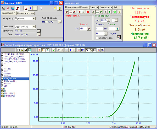Switch to the Магнитное поле tab
The image size is (157, 129).
(25, 13)
